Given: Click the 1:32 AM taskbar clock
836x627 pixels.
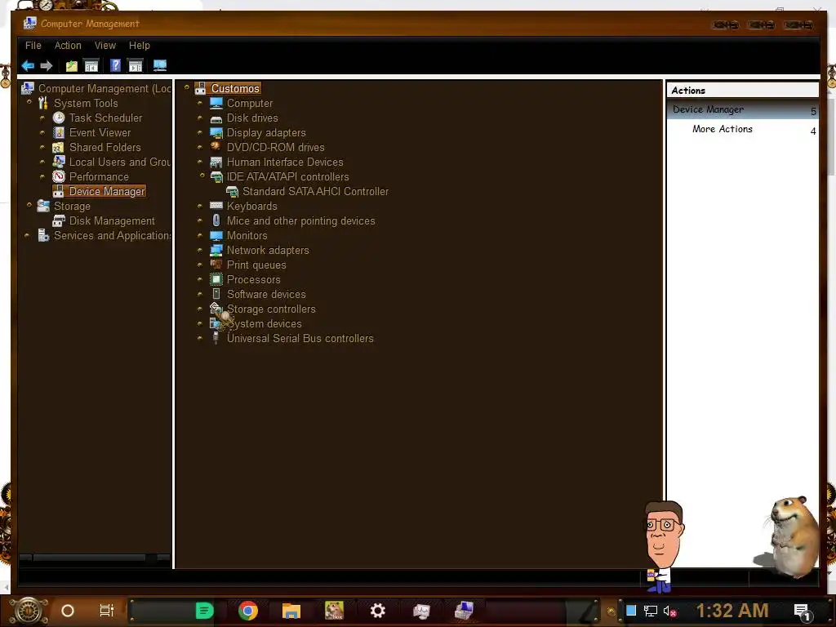Looking at the screenshot, I should 732,611.
